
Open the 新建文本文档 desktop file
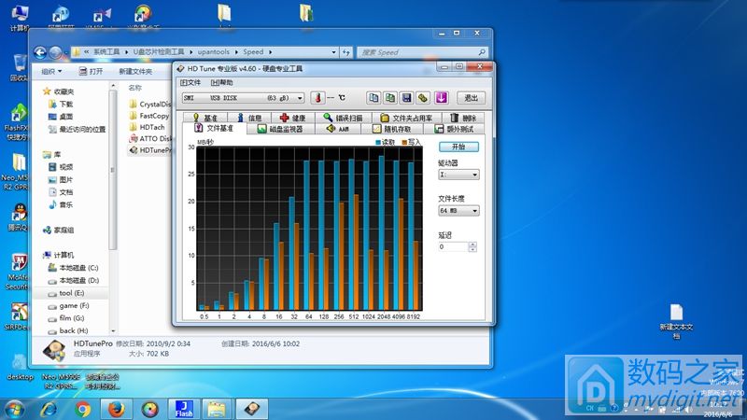(676, 321)
